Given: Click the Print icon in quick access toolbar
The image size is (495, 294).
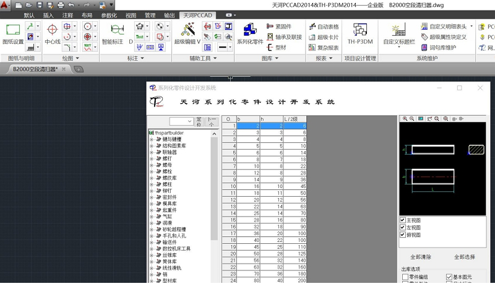Looking at the screenshot, I should (60, 5).
